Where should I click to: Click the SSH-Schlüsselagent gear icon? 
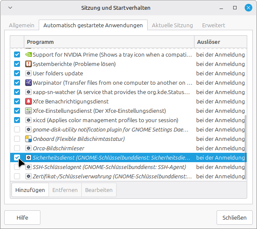[29, 167]
